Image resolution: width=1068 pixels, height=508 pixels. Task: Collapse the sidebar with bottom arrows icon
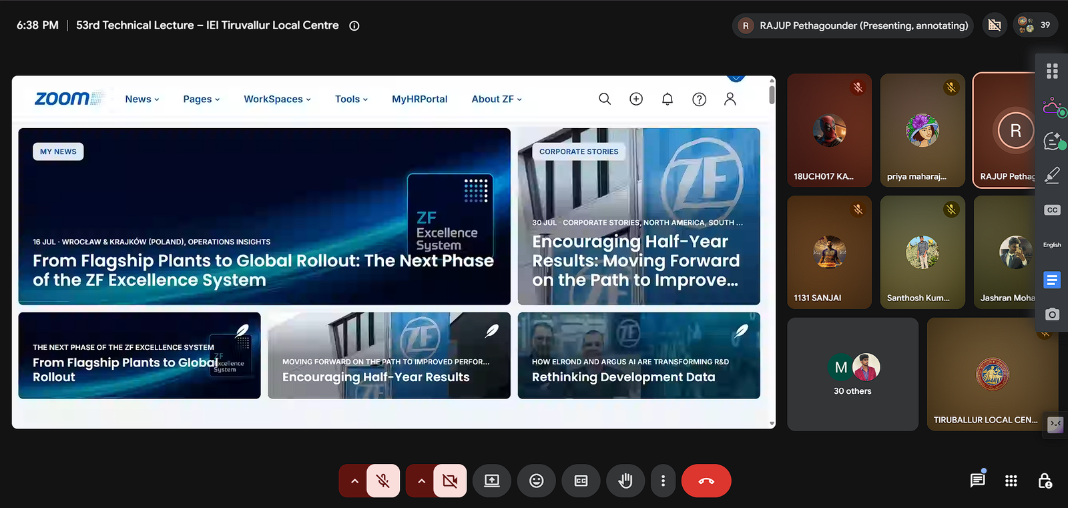point(1055,425)
